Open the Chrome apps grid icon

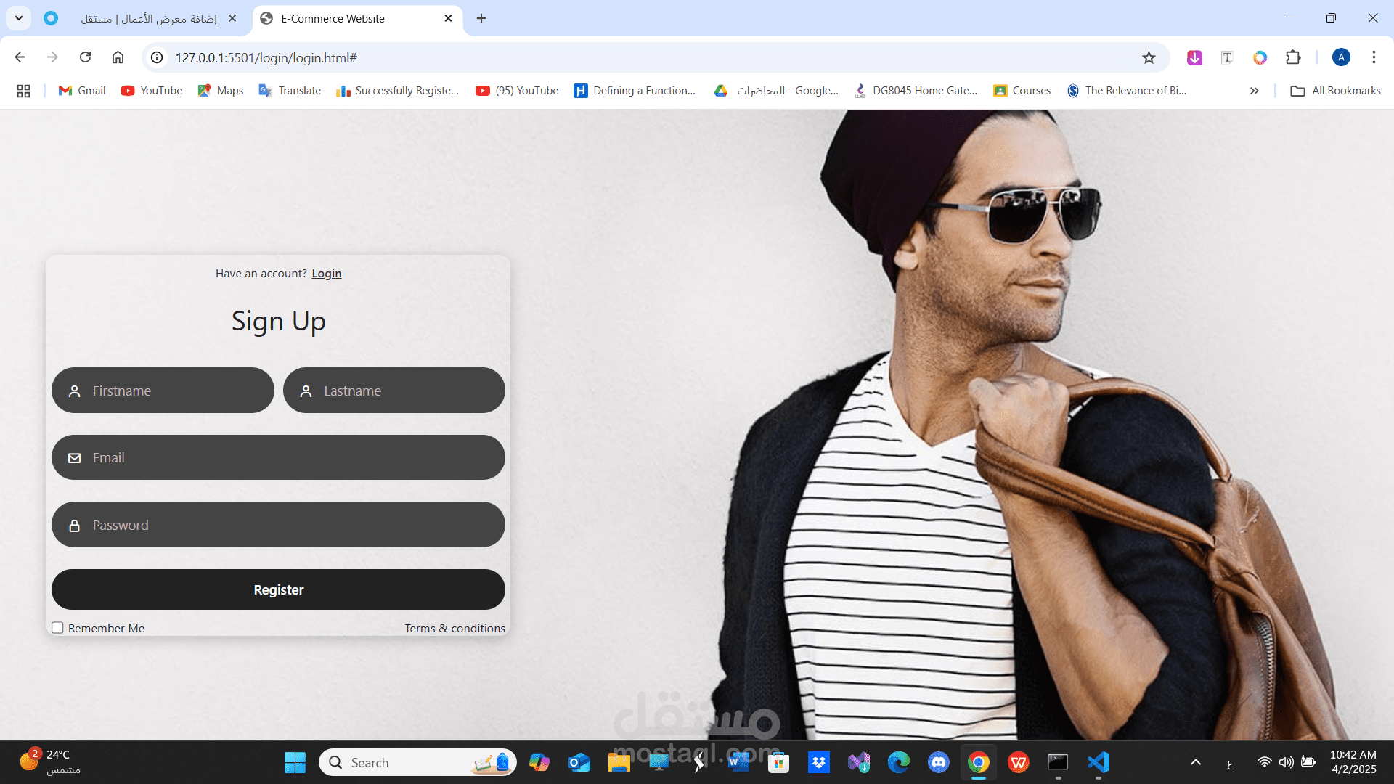(23, 91)
